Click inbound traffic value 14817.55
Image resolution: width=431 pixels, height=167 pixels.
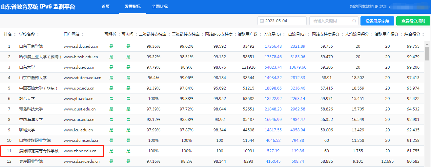pyautogui.click(x=273, y=130)
